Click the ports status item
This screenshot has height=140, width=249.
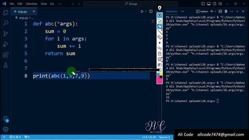point(27,137)
